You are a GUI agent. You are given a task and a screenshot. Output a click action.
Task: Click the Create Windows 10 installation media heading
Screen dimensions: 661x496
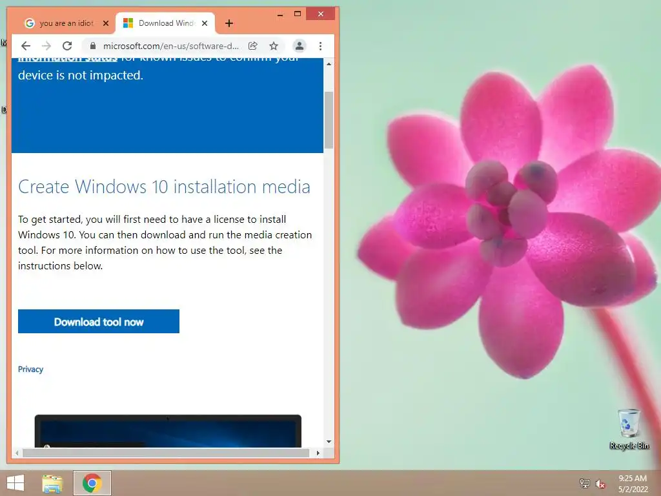(x=164, y=187)
